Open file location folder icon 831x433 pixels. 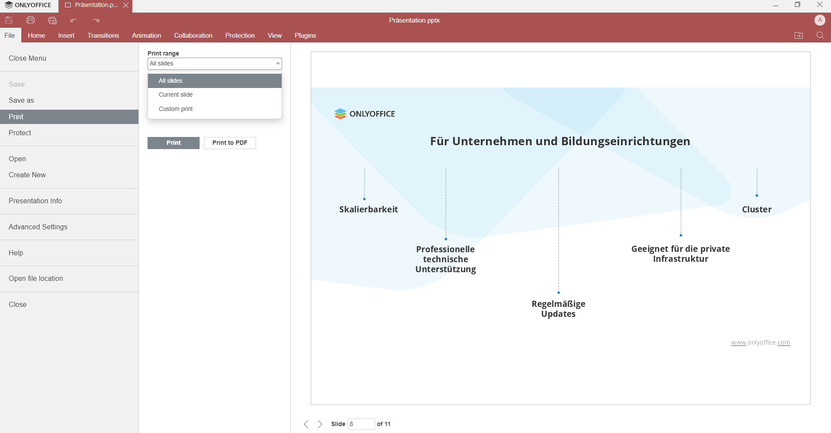pos(798,36)
